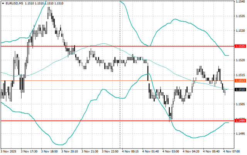Image resolution: width=247 pixels, height=155 pixels.
Task: Click the 1.1520 price scale value
Action: coord(240,60)
